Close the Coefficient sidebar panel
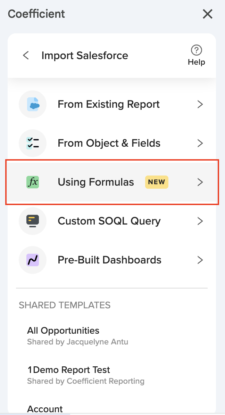The image size is (225, 415). point(208,14)
